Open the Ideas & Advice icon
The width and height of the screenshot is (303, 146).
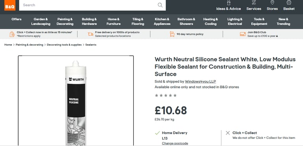(x=228, y=2)
